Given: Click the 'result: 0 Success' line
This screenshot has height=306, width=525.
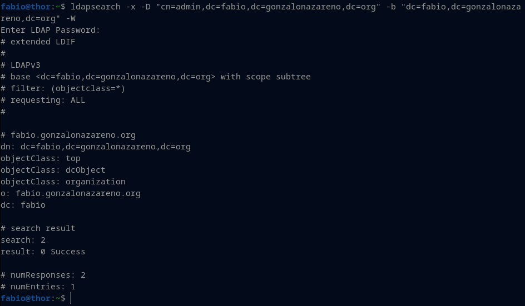Looking at the screenshot, I should (x=43, y=252).
